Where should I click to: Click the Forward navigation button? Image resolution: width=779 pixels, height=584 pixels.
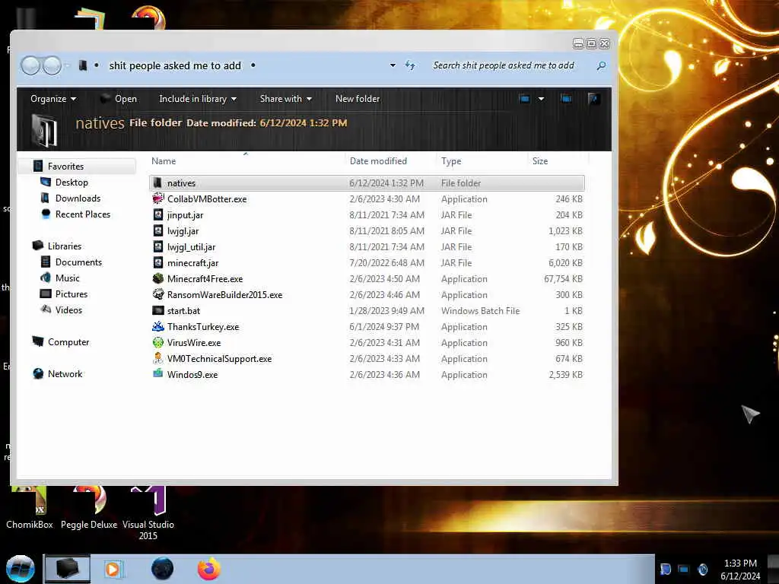pyautogui.click(x=52, y=65)
